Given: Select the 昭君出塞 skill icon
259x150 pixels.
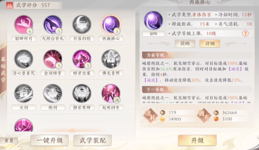Looking at the screenshot, I should 82,59.
